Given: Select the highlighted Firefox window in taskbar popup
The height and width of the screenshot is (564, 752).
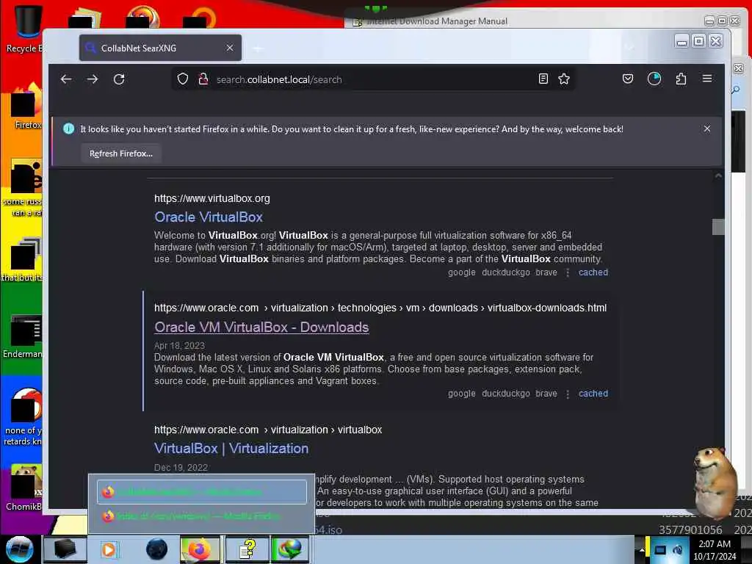Looking at the screenshot, I should coord(202,492).
